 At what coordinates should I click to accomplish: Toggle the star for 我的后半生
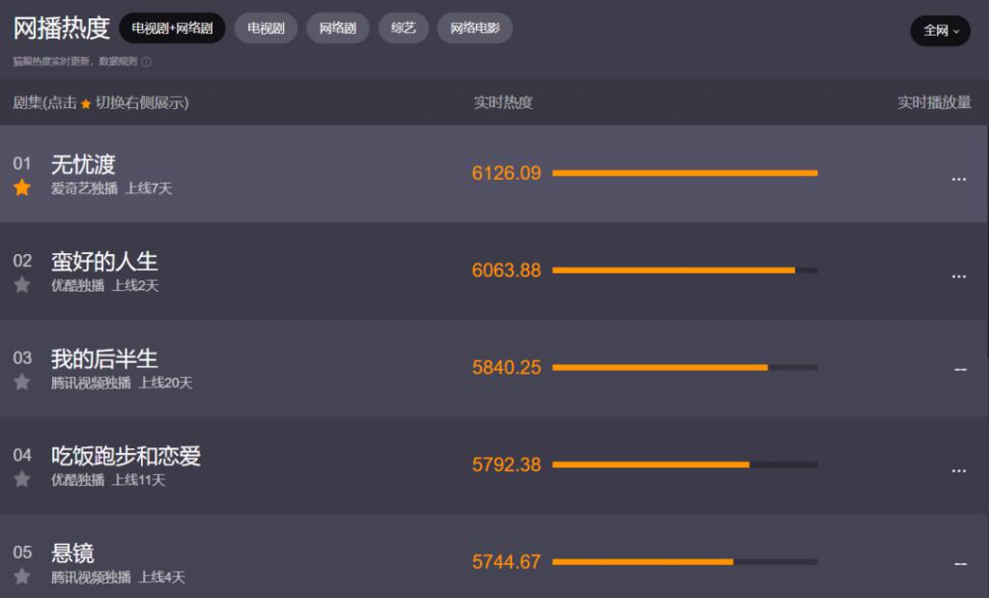point(22,382)
